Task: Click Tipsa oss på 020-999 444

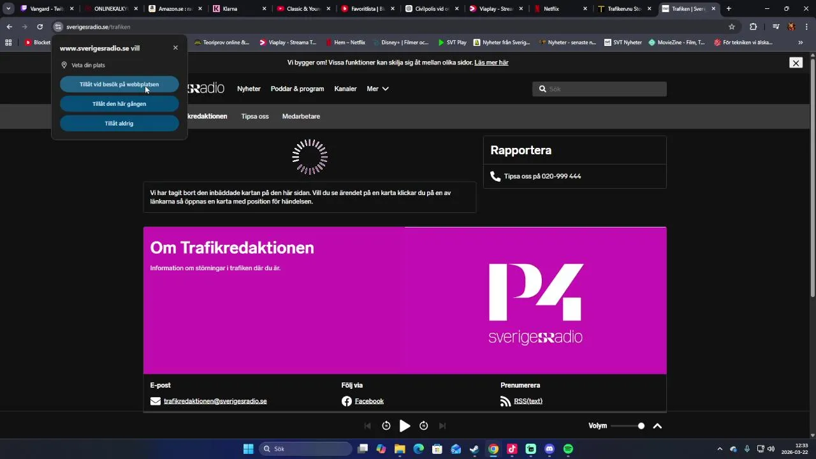Action: click(543, 176)
